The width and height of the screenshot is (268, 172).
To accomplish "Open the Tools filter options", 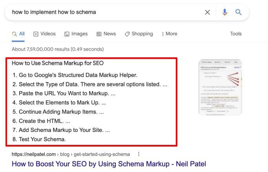I will (x=236, y=34).
